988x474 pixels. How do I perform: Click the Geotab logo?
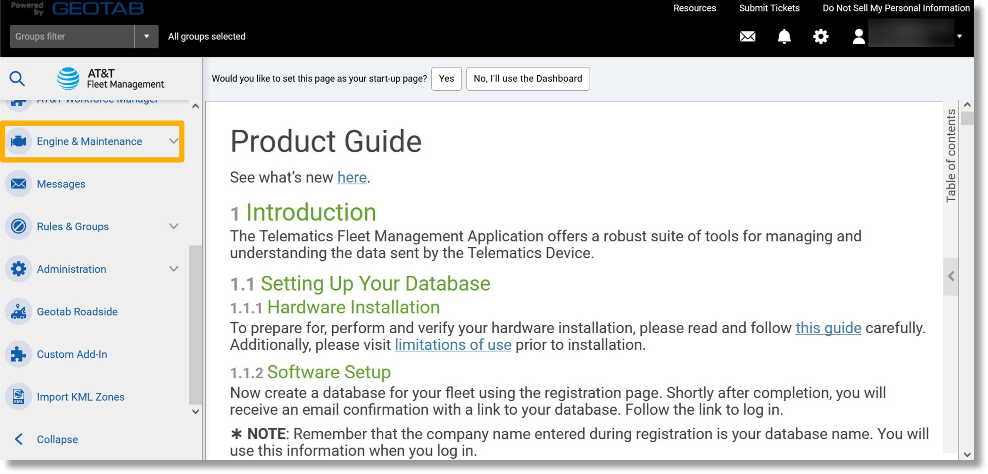pos(98,8)
